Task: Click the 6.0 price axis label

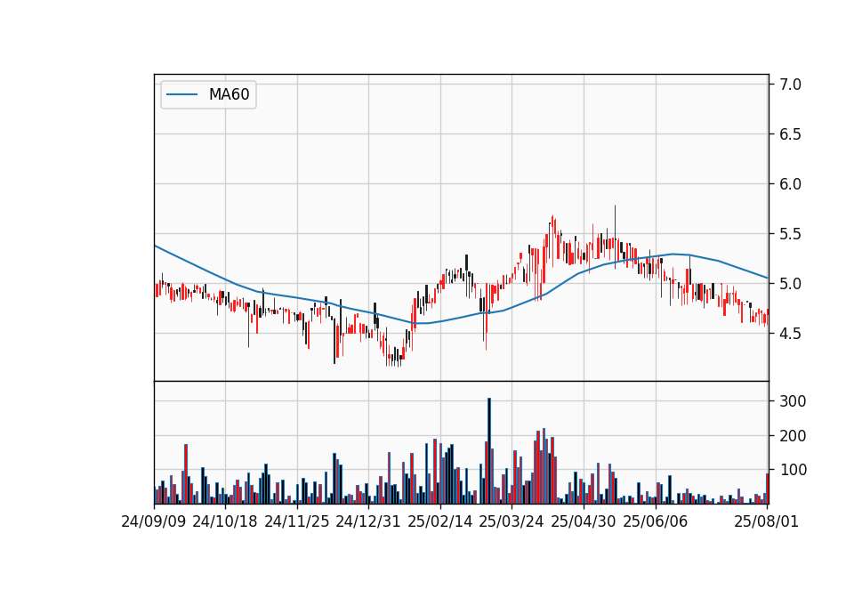Action: (790, 184)
